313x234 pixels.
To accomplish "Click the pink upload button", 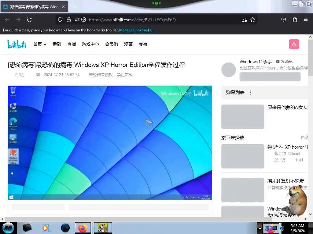I will (x=294, y=44).
